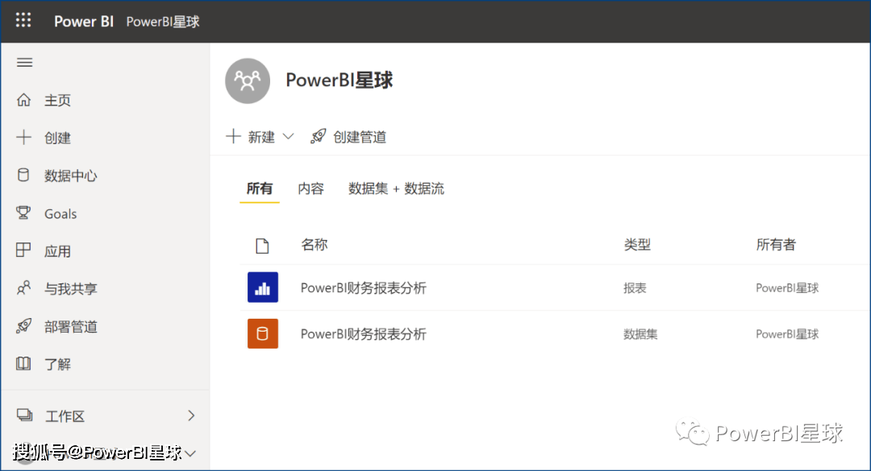Screen dimensions: 871x471
Task: Open the 新建 dropdown menu
Action: [x=260, y=137]
